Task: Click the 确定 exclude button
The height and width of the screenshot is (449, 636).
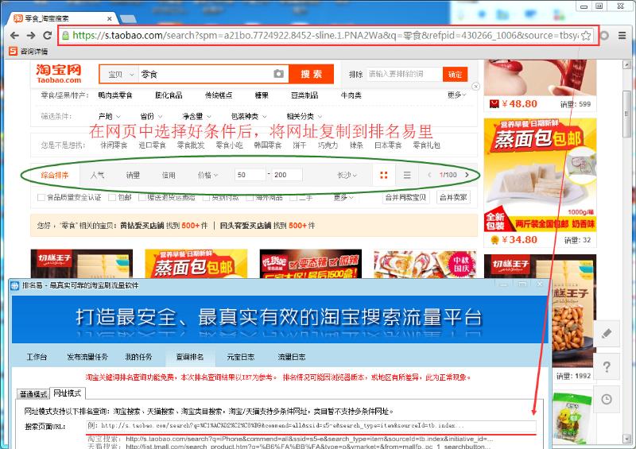Action: 455,74
